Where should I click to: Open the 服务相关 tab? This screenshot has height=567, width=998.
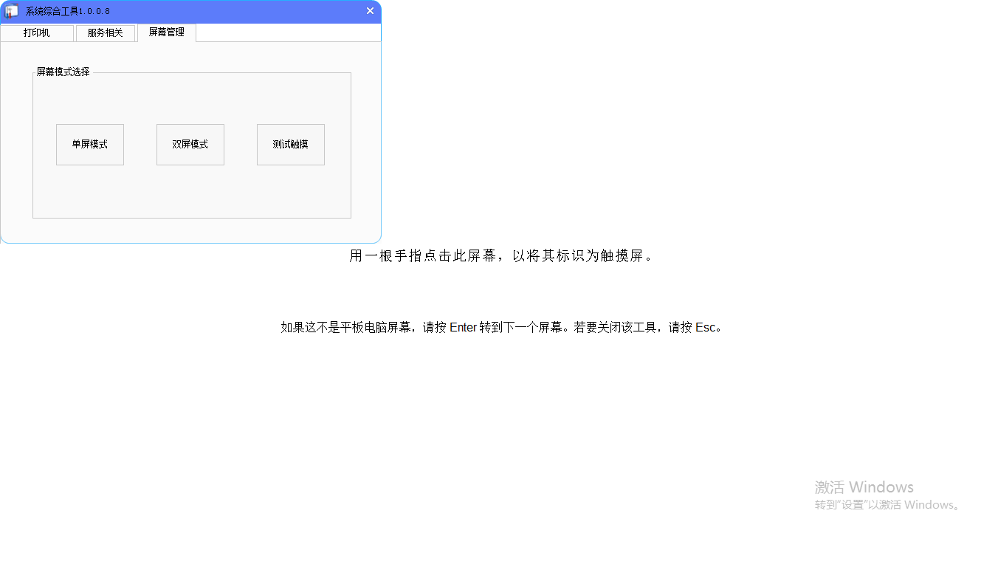tap(105, 33)
